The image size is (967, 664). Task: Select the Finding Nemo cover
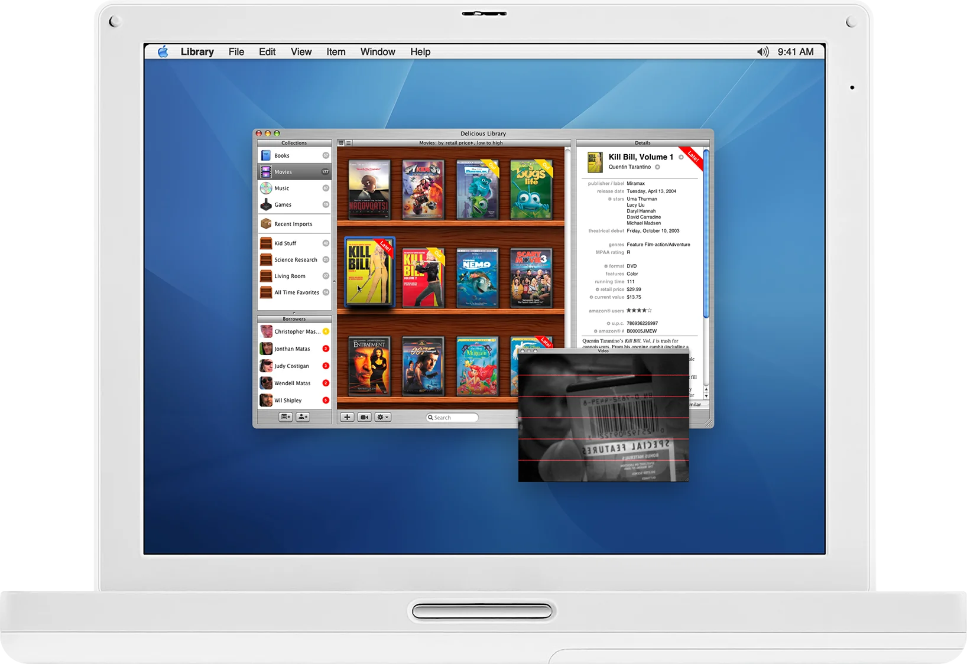477,278
